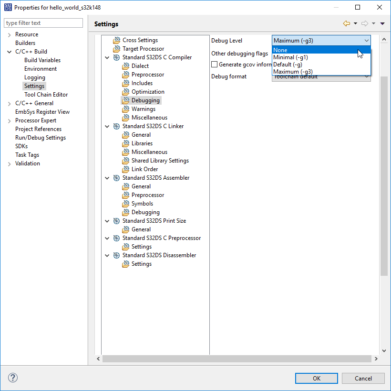Select None in Debug Level list

pyautogui.click(x=321, y=50)
